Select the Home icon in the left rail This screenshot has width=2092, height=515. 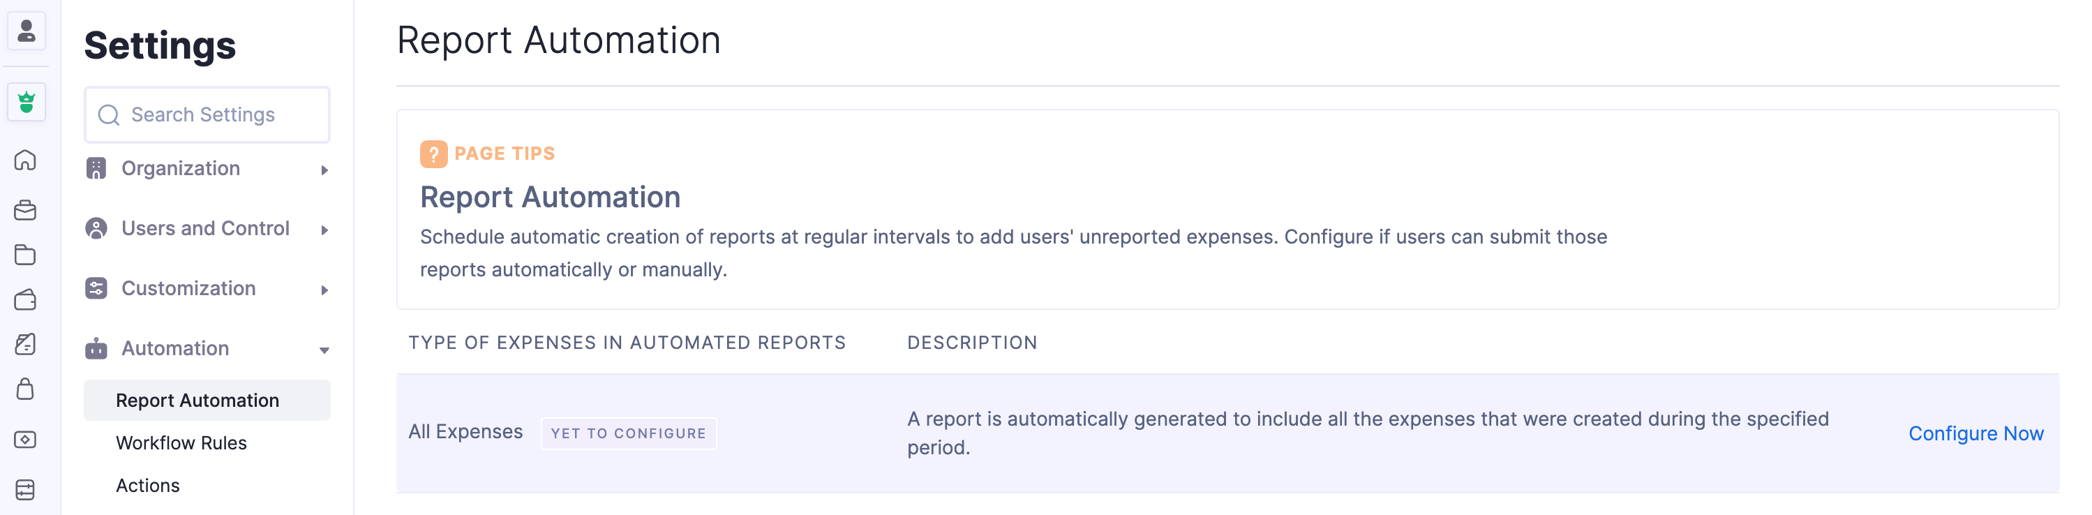27,161
